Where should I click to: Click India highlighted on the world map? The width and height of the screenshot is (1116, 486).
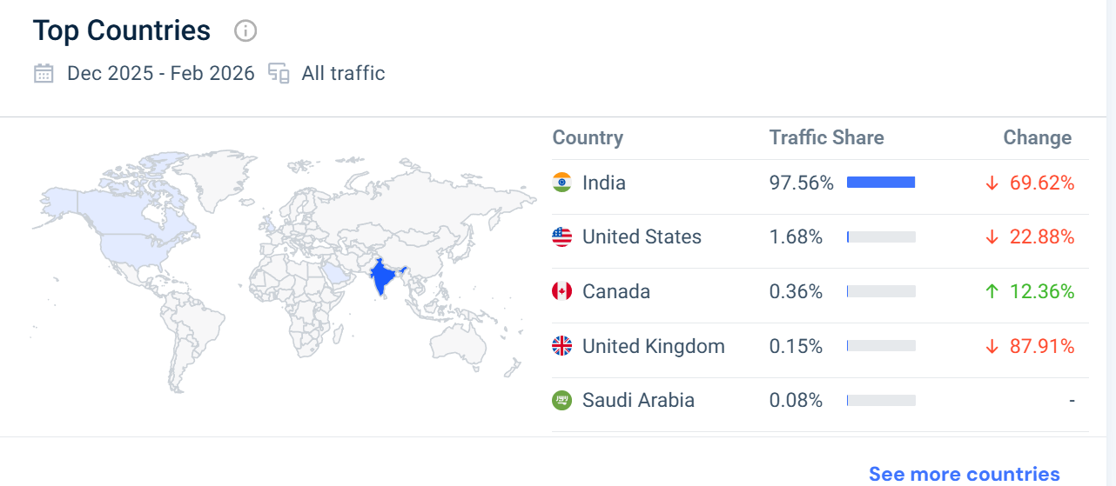[381, 278]
